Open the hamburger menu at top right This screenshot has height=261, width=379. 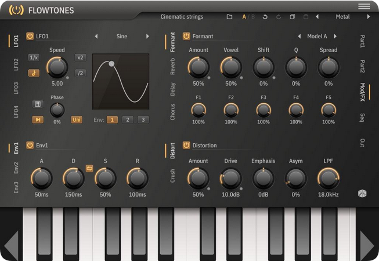[x=364, y=6]
